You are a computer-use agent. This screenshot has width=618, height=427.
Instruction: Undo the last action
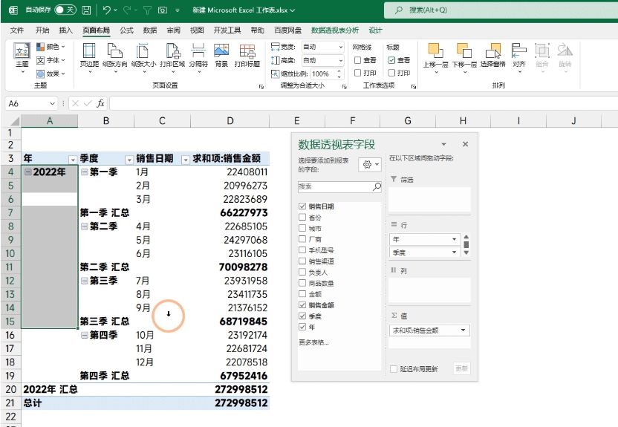tap(106, 10)
